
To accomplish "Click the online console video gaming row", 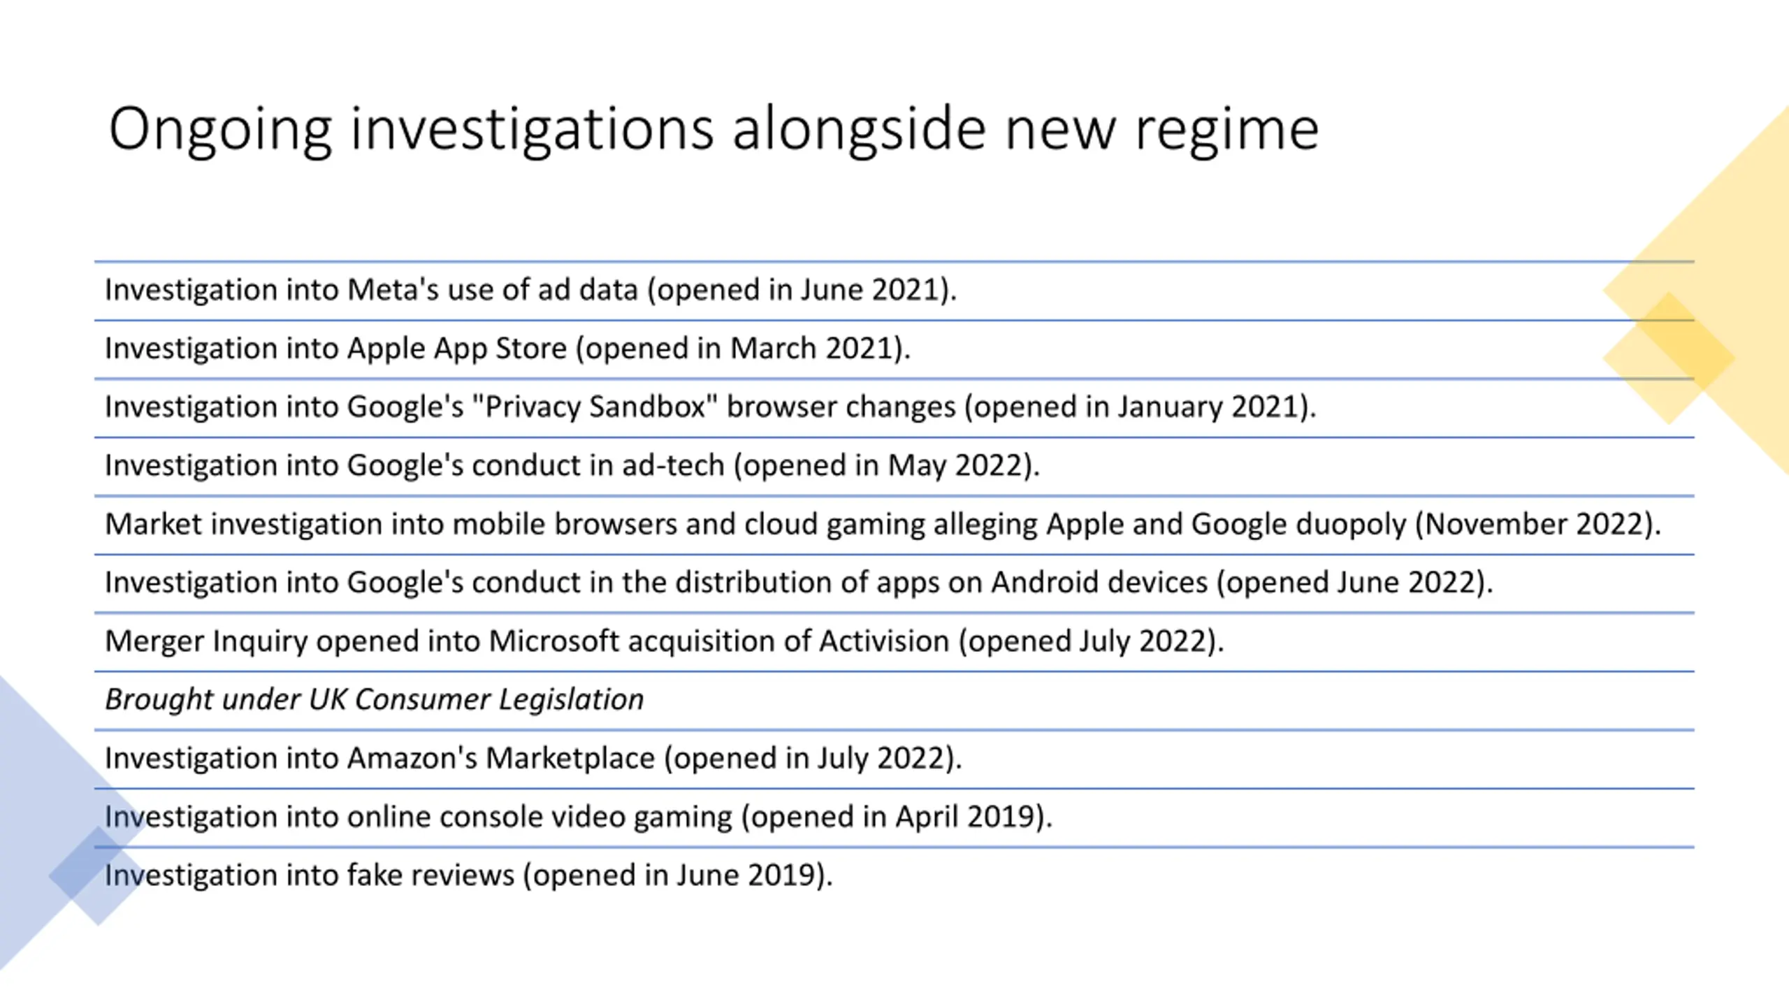I will 578,817.
